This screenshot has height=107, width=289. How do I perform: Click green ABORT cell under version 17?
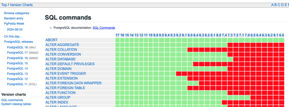(117, 40)
